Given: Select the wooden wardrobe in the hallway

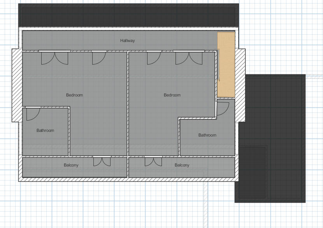Looking at the screenshot, I should [x=226, y=65].
